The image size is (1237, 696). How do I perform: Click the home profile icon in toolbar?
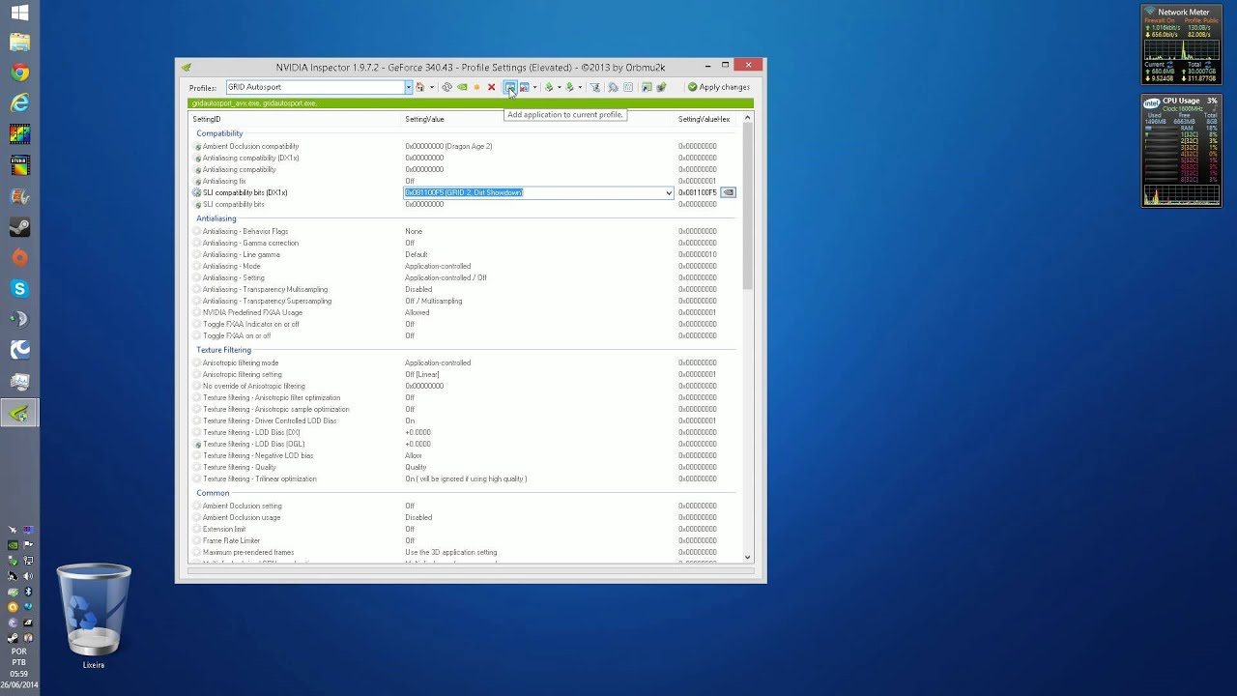pyautogui.click(x=419, y=87)
